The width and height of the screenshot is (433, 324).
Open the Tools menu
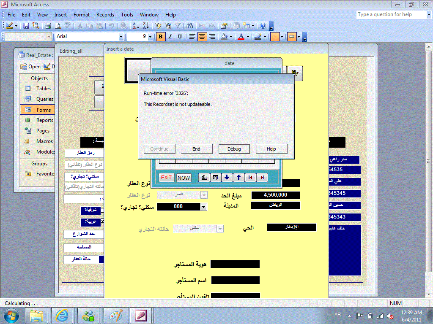coord(127,15)
